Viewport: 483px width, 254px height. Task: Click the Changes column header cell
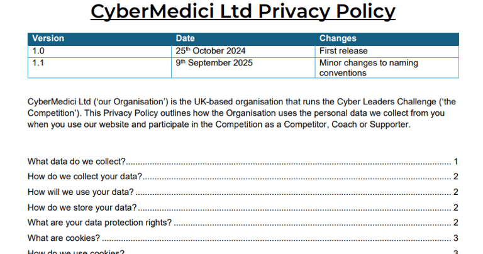pyautogui.click(x=387, y=39)
